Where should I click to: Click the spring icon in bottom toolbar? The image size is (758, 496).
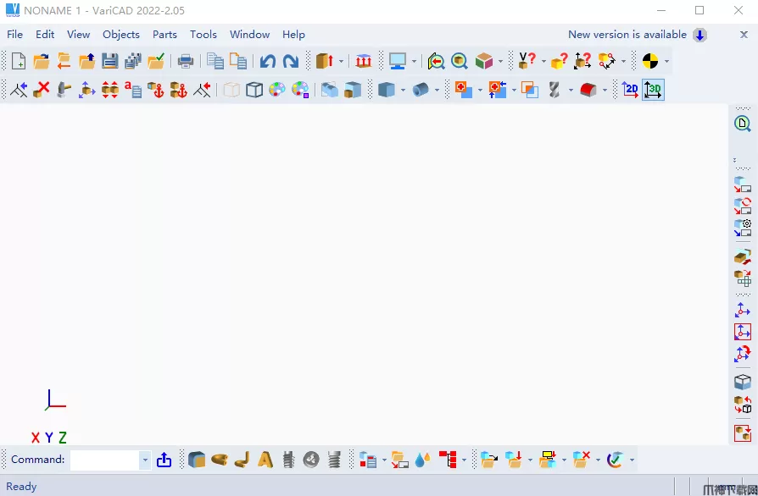coord(334,460)
